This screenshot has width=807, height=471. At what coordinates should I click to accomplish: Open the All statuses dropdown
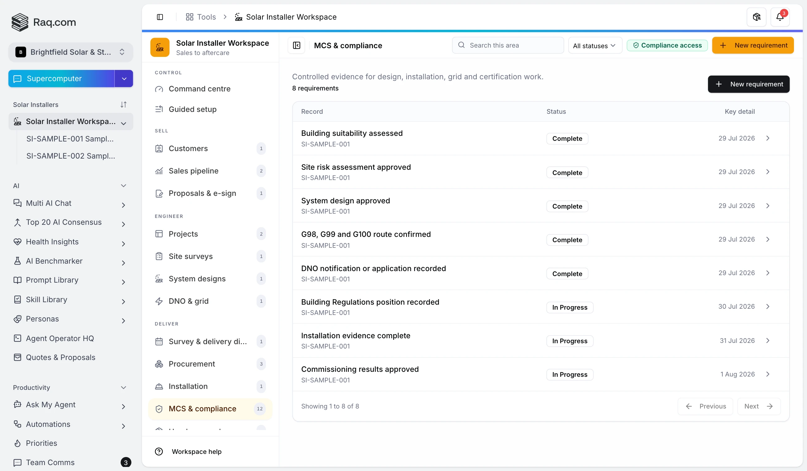point(595,45)
